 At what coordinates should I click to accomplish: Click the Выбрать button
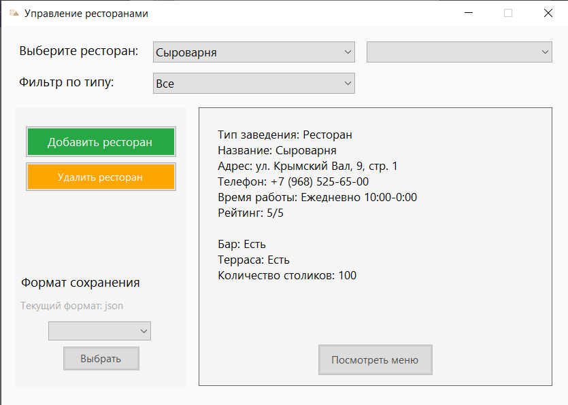click(x=101, y=359)
